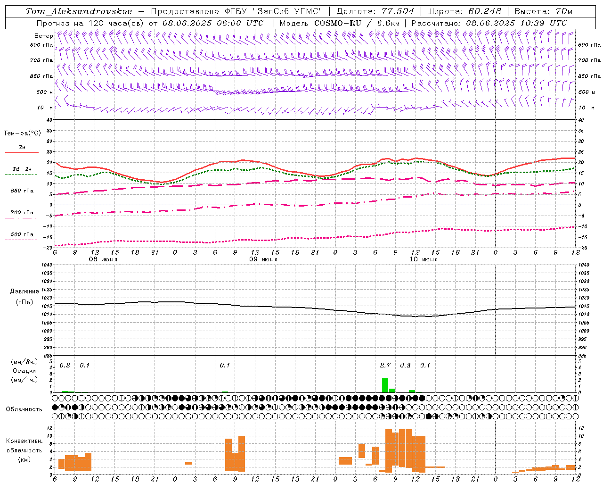Click the Осадки precipitation label
603x483 pixels.
24,371
